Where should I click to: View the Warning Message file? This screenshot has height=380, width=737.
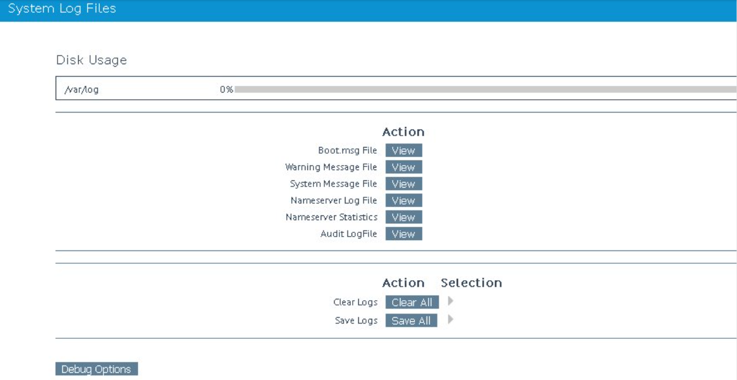(x=404, y=167)
